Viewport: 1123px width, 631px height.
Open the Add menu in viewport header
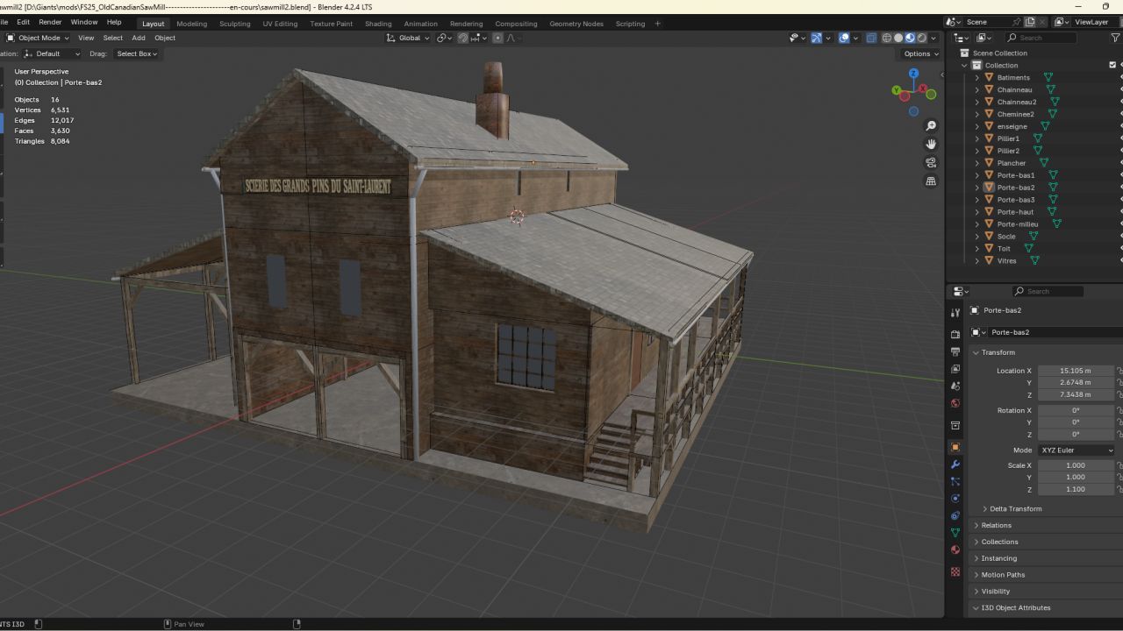click(x=139, y=38)
